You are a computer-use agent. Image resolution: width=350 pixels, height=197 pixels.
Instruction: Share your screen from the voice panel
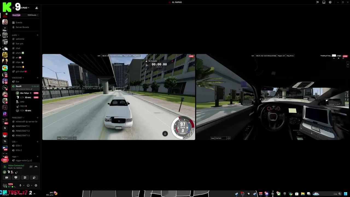click(x=16, y=178)
